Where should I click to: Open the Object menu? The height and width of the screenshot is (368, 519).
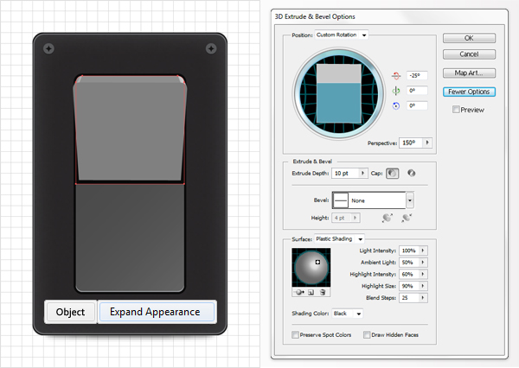[71, 312]
